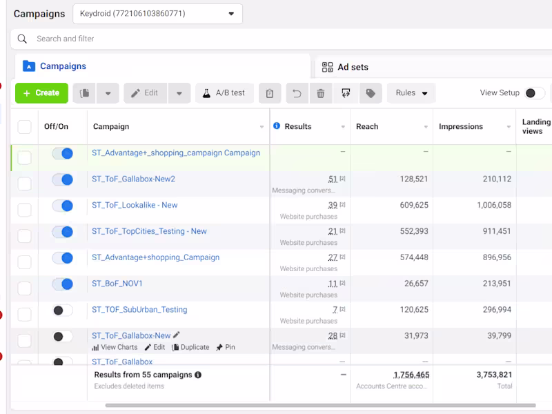Screen dimensions: 552x414
Task: Click the clipboard paste icon
Action: [270, 93]
